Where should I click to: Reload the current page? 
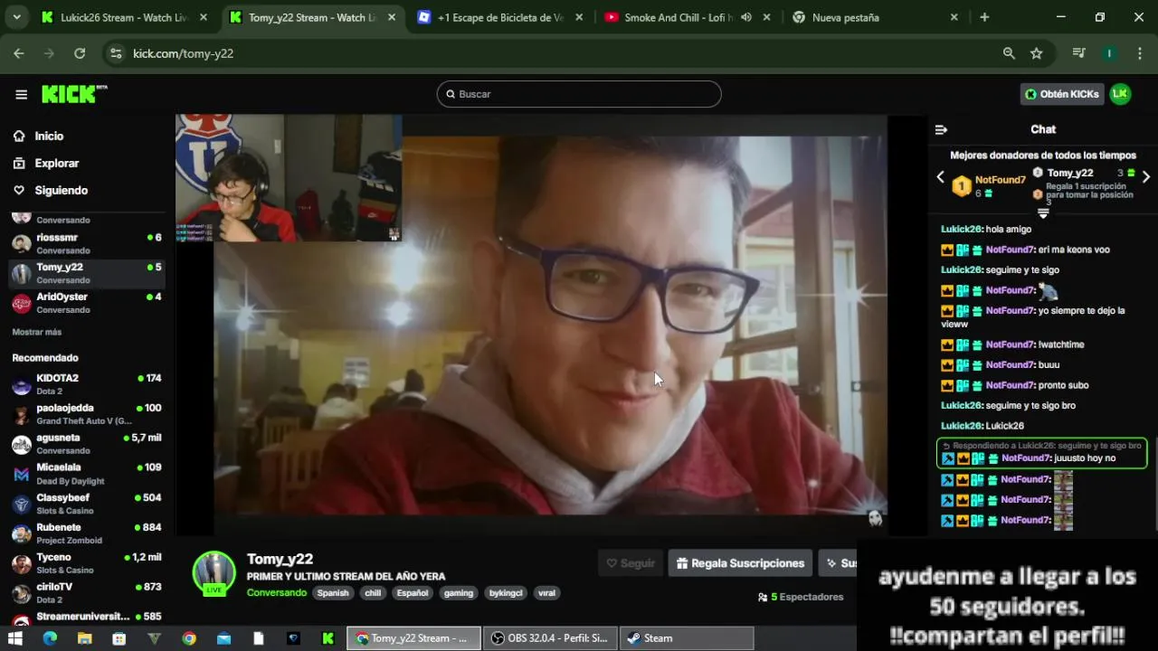(x=80, y=53)
